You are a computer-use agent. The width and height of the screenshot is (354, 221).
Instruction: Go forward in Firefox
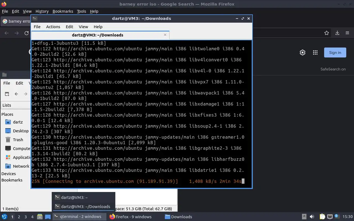tap(17, 33)
